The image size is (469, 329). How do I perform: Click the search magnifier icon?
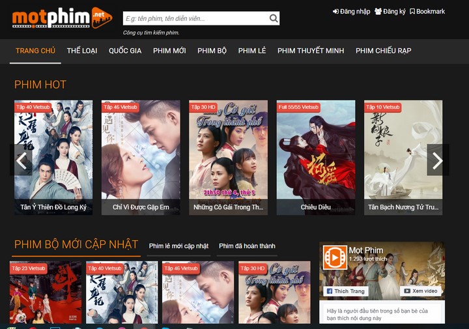tap(274, 18)
